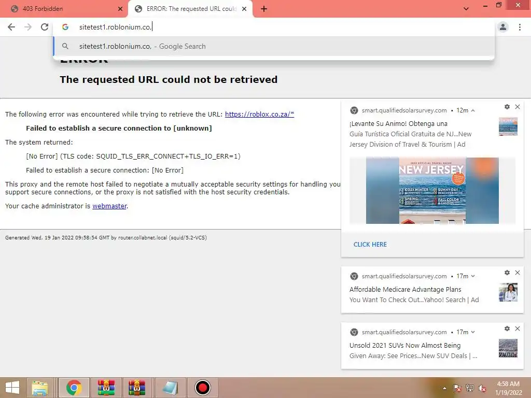
Task: Open the clock showing 4:58 AM
Action: click(508, 388)
